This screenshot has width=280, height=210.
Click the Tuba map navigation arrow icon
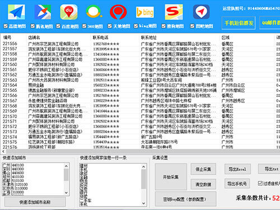pos(201,12)
